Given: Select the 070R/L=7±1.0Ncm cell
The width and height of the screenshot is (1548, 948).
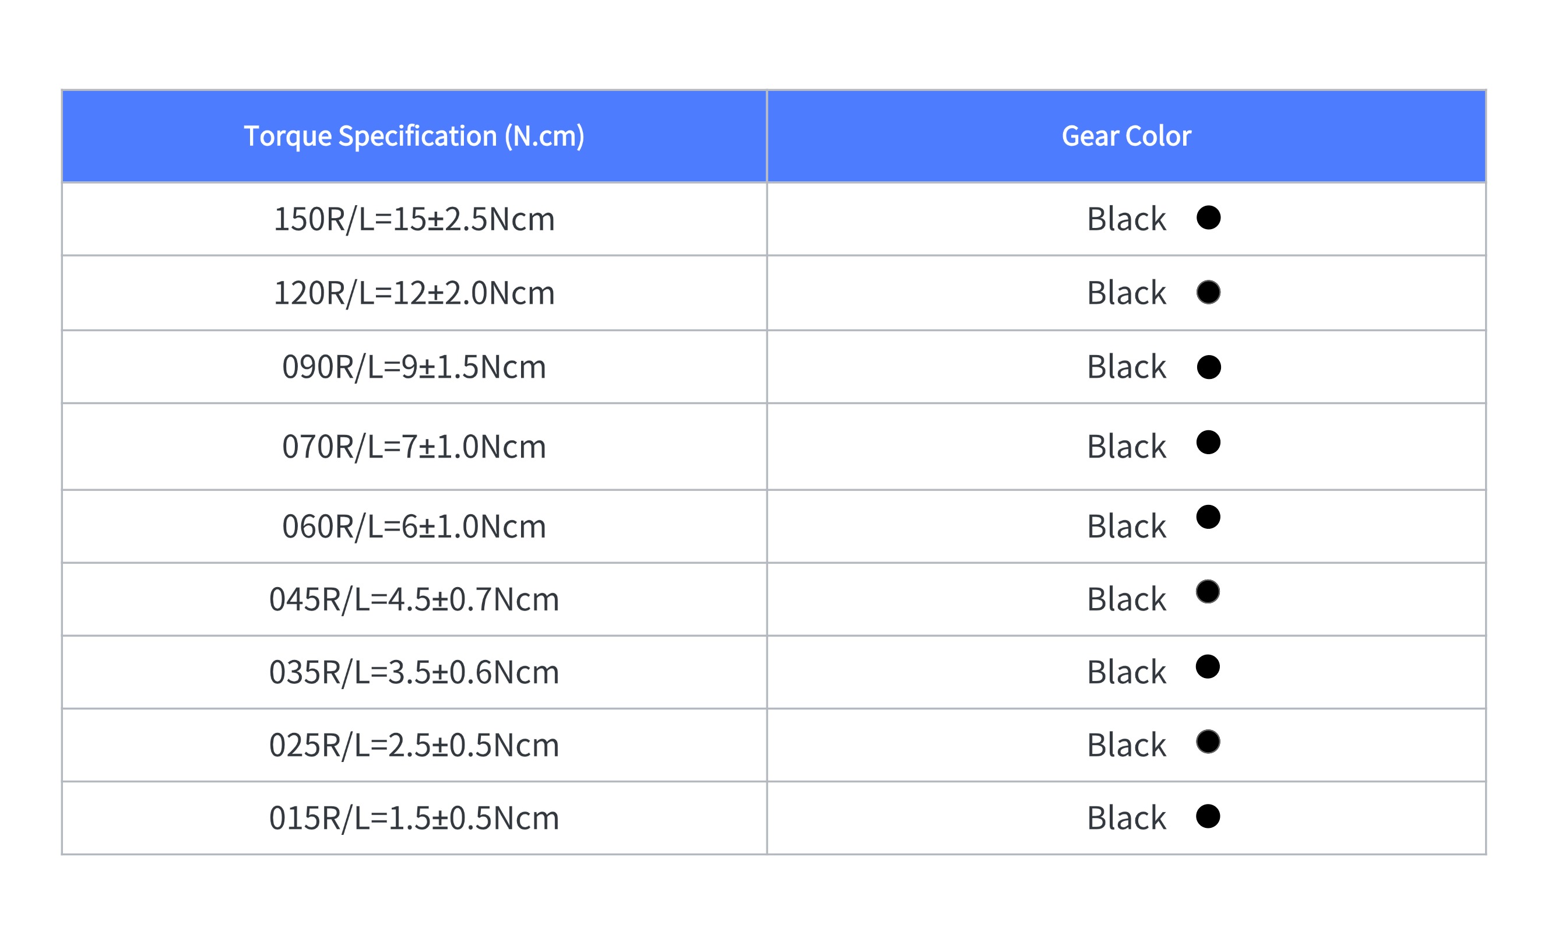Looking at the screenshot, I should (x=414, y=447).
